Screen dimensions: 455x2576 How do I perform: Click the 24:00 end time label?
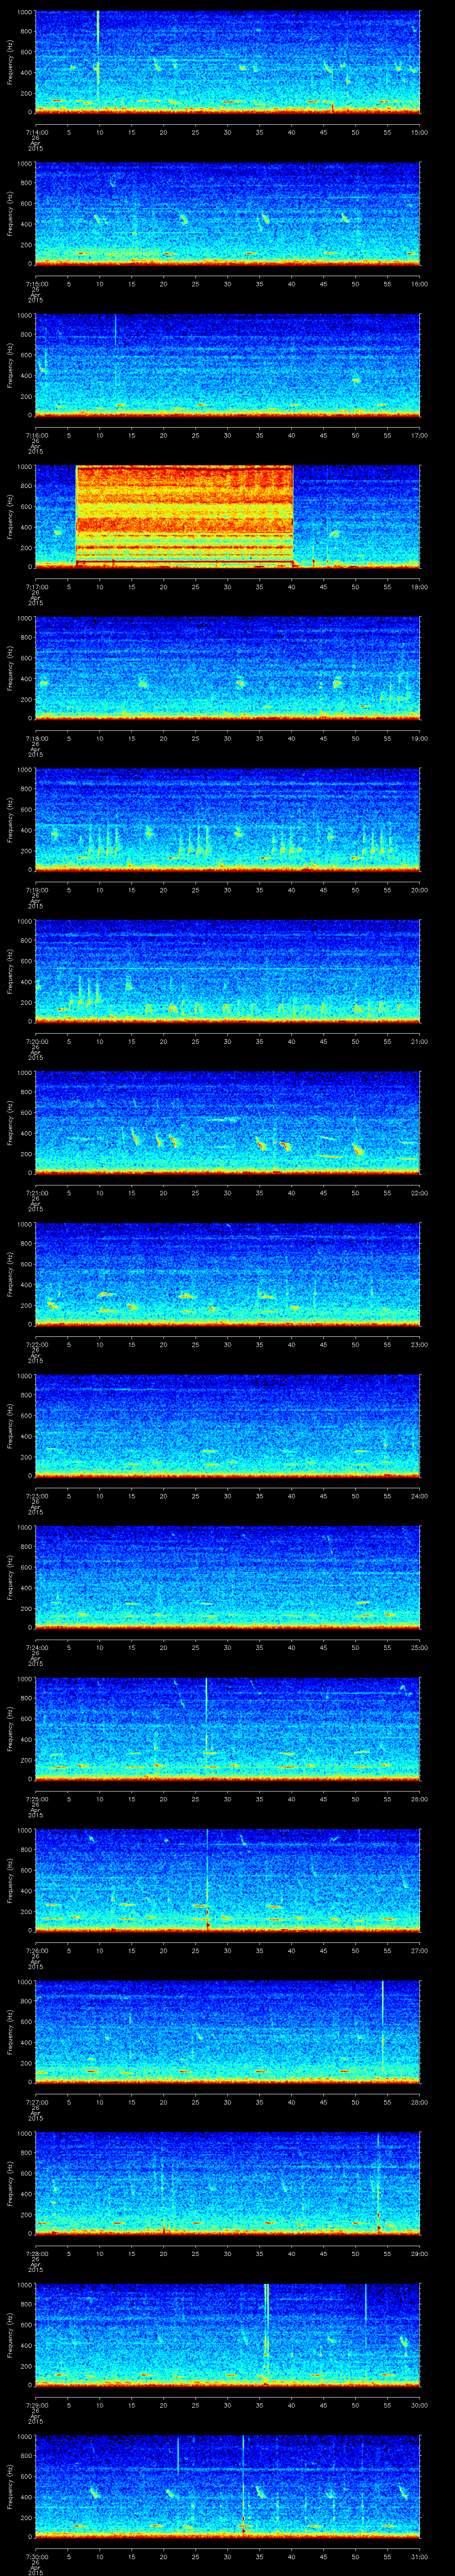[x=419, y=1496]
